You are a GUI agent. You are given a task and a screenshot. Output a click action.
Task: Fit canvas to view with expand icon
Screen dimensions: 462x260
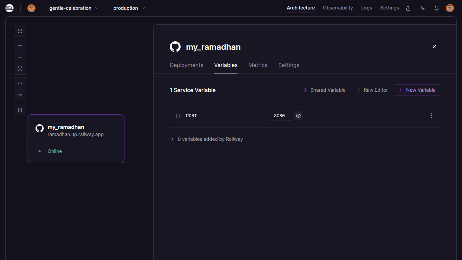20,69
